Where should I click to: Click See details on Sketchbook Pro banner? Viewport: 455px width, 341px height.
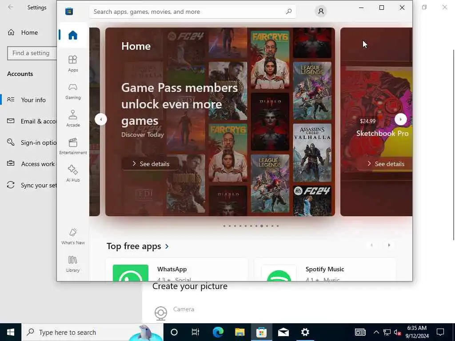pyautogui.click(x=385, y=164)
